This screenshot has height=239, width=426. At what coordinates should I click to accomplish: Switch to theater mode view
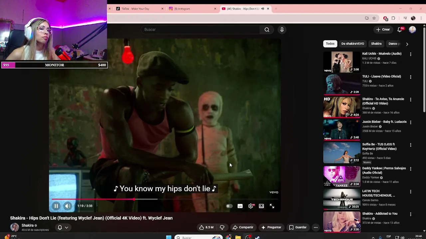click(261, 206)
